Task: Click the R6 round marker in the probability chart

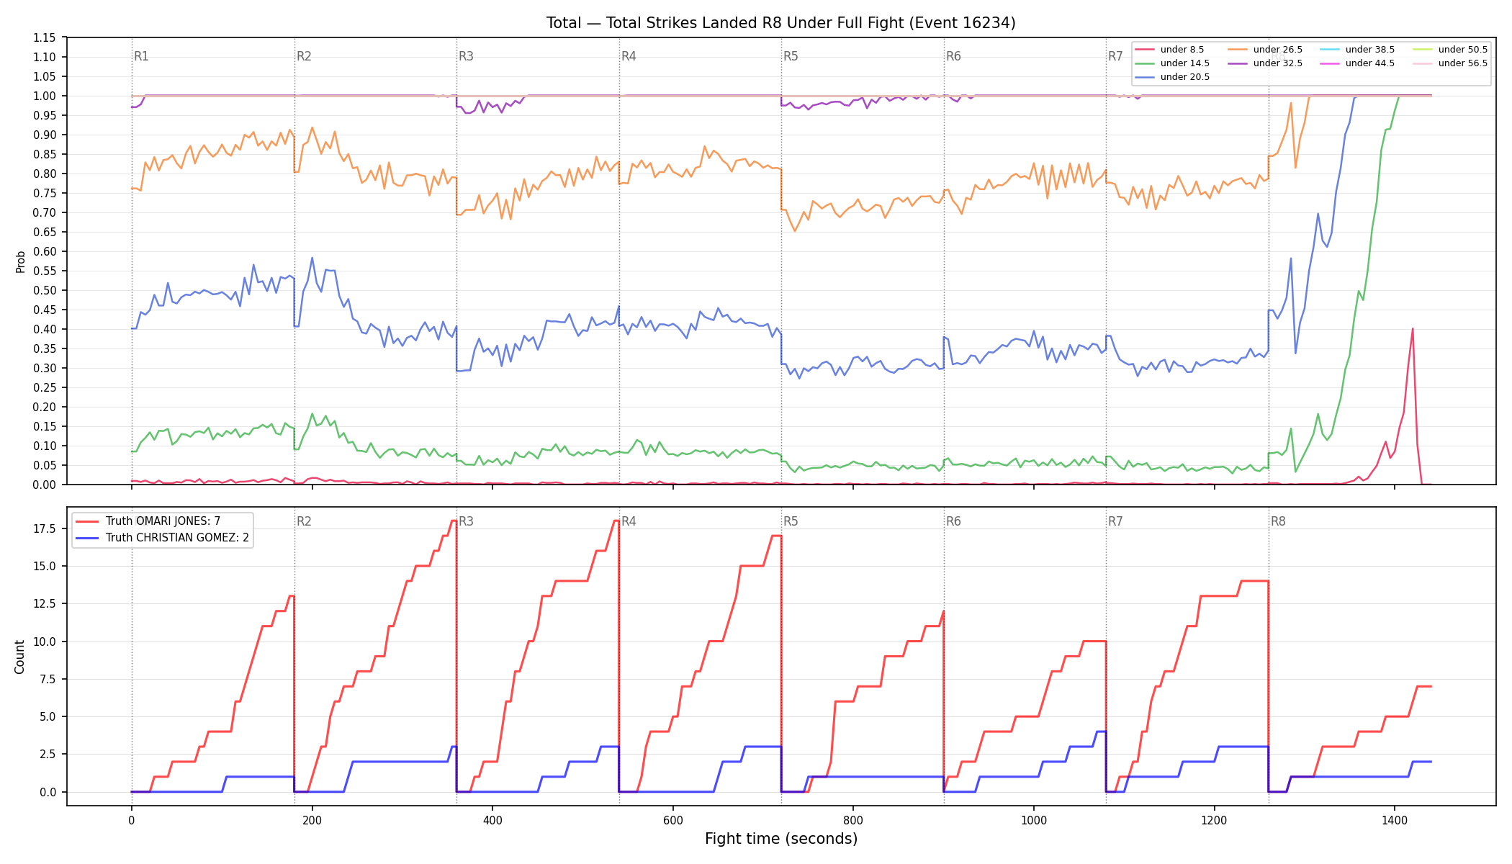Action: click(x=953, y=56)
